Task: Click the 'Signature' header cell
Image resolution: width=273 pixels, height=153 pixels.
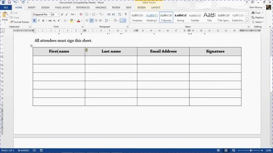Action: tap(215, 51)
